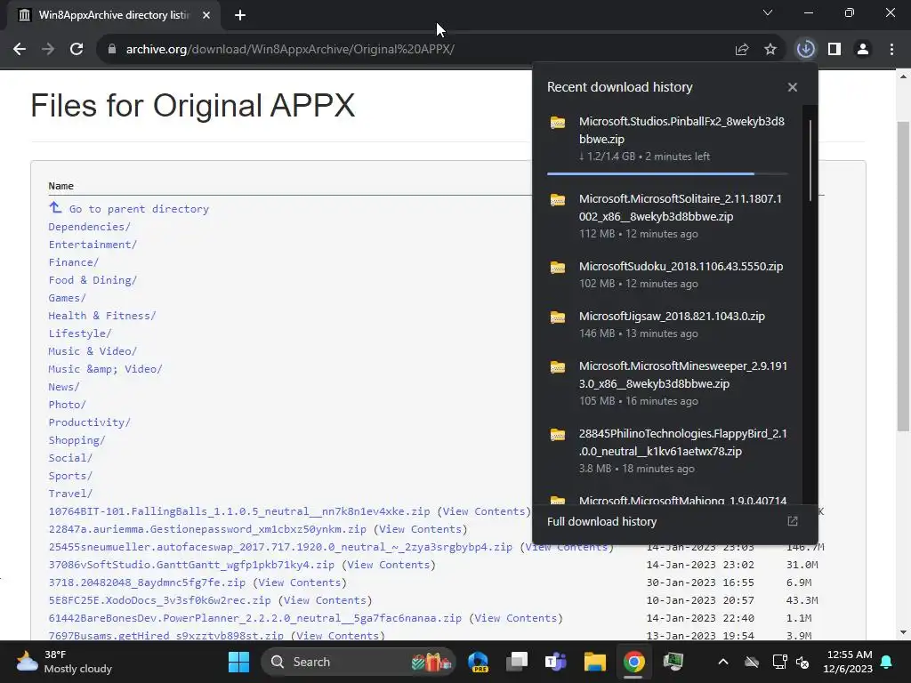Click the address bar URL
The image size is (911, 683).
(290, 50)
